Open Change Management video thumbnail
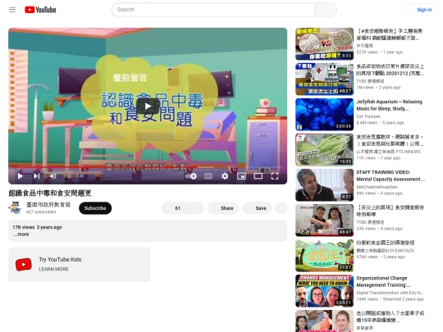This screenshot has height=332, width=443. click(324, 291)
